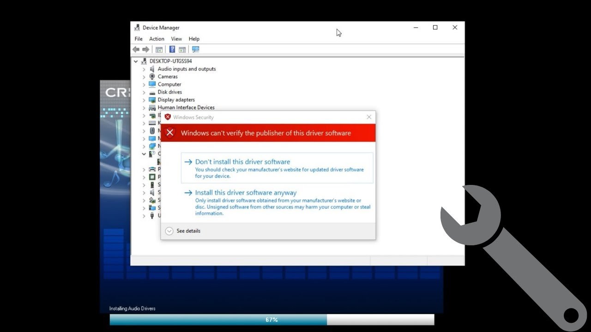This screenshot has height=332, width=591.
Task: Close the Windows Security dialog
Action: click(369, 117)
